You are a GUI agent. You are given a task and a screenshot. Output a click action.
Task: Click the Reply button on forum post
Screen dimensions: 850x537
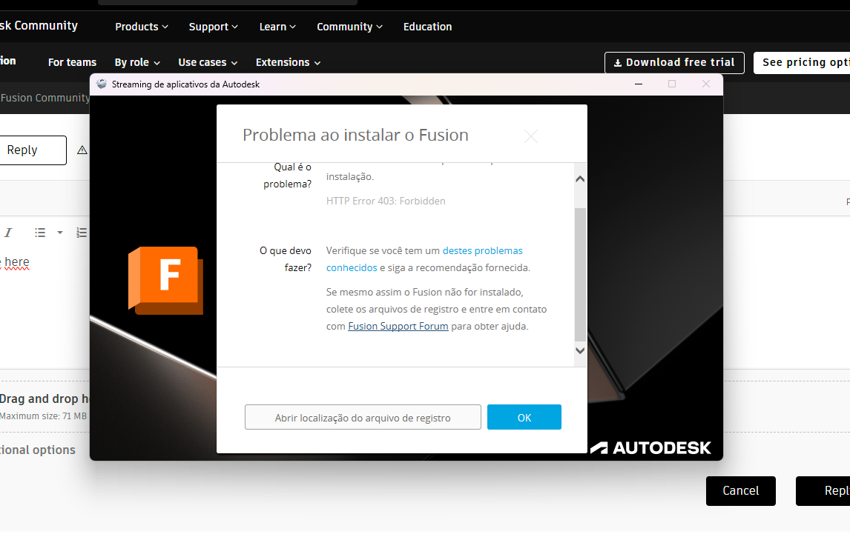click(x=33, y=150)
